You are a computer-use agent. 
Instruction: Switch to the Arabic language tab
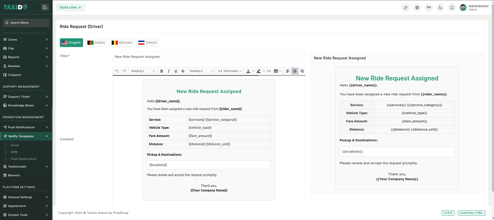[x=96, y=43]
